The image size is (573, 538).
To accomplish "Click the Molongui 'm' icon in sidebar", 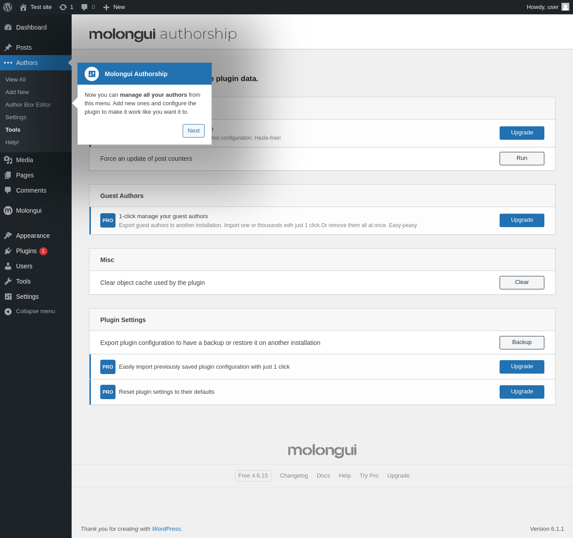I will coord(8,211).
